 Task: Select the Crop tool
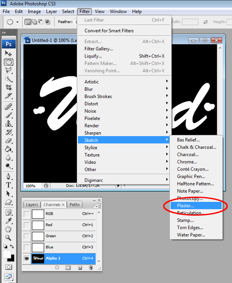[x=8, y=87]
